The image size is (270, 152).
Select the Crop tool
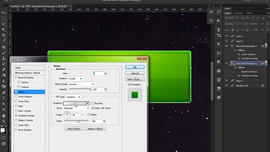(x=4, y=35)
